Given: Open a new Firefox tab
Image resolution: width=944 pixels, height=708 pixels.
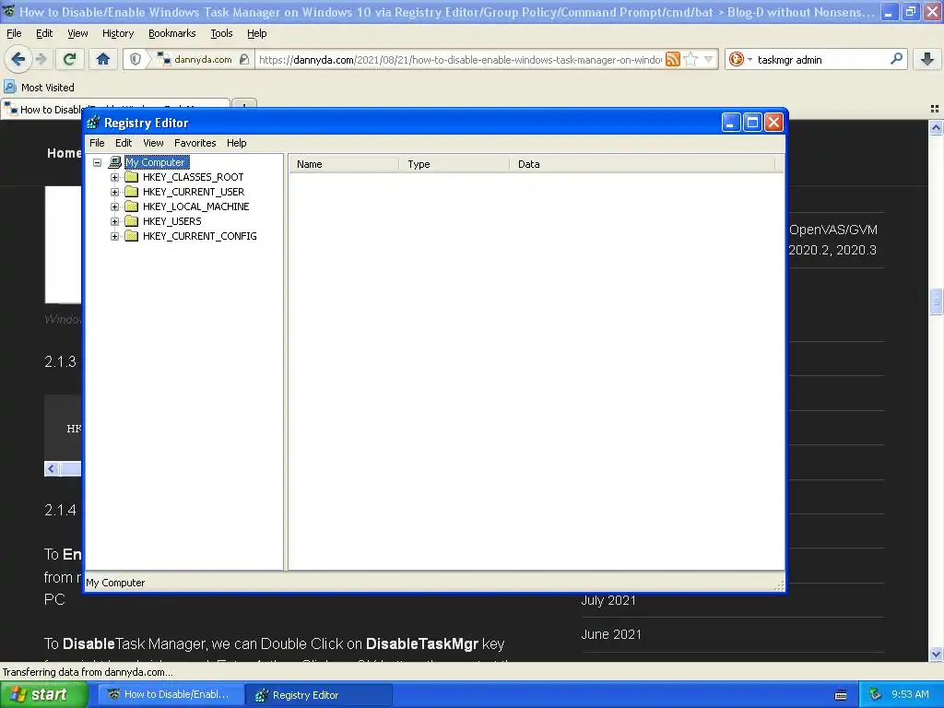Looking at the screenshot, I should click(243, 105).
